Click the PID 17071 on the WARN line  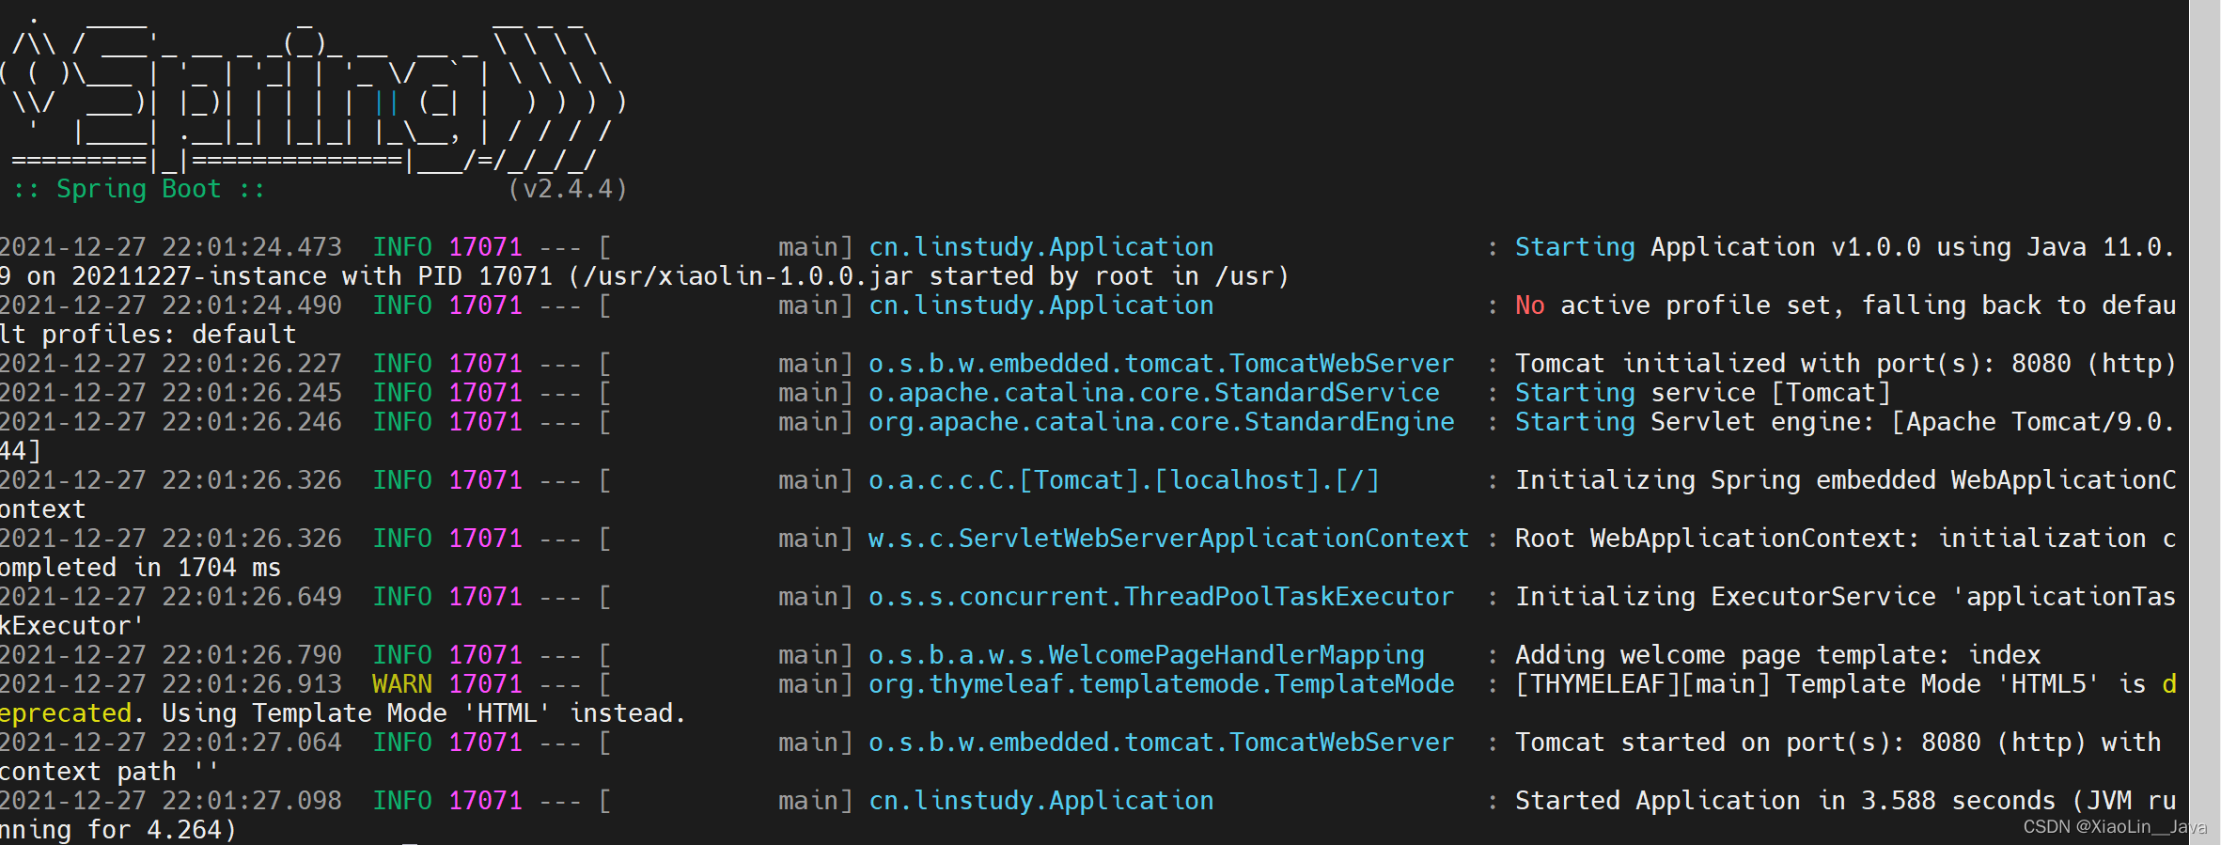pos(485,684)
